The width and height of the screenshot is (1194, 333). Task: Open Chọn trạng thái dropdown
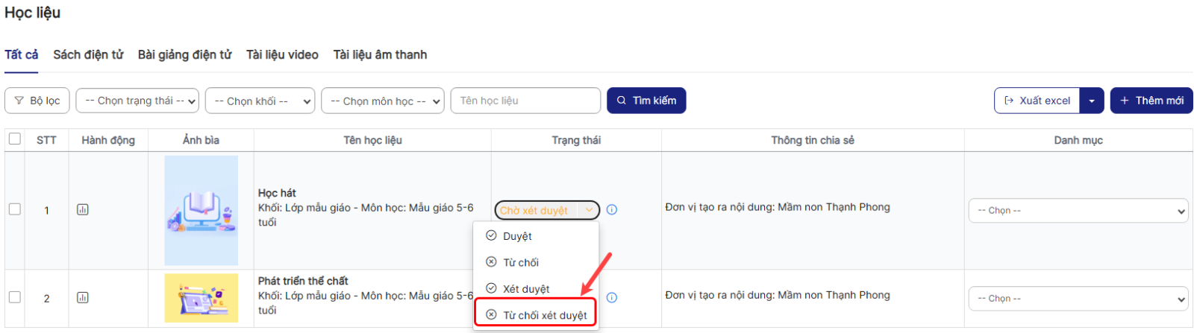[x=137, y=101]
